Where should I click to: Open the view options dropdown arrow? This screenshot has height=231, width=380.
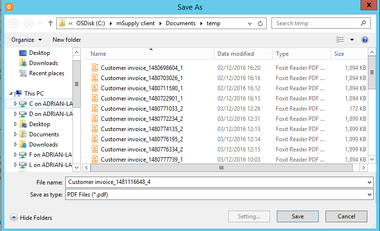[x=352, y=40]
